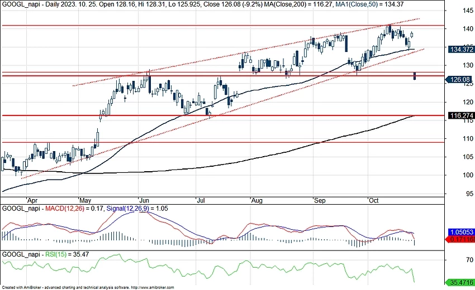Click the 70 level label in RSI pane
The image size is (475, 290).
[x=469, y=260]
